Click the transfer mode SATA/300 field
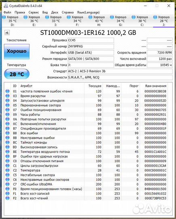 [x=91, y=59]
